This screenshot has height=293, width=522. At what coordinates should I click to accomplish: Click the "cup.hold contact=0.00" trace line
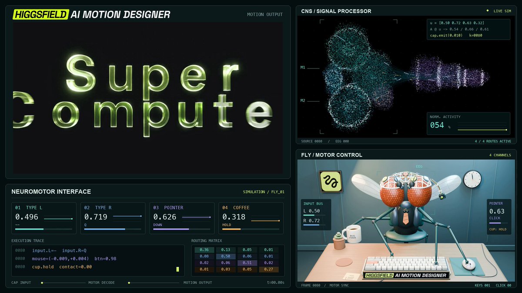62,267
